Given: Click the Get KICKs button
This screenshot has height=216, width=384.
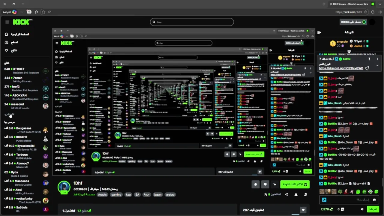Looking at the screenshot, I should point(353,22).
